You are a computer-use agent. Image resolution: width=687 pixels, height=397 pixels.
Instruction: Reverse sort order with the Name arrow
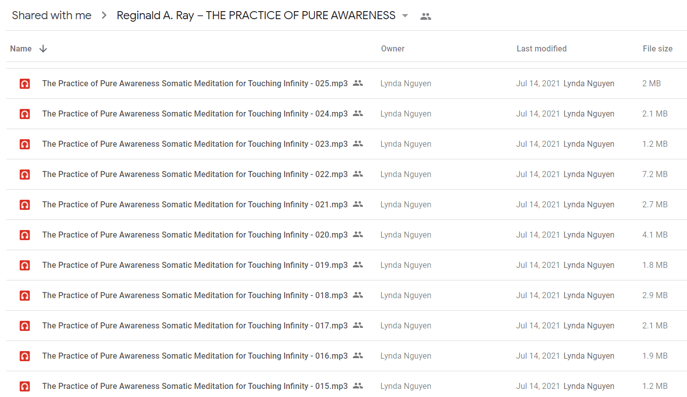click(43, 49)
